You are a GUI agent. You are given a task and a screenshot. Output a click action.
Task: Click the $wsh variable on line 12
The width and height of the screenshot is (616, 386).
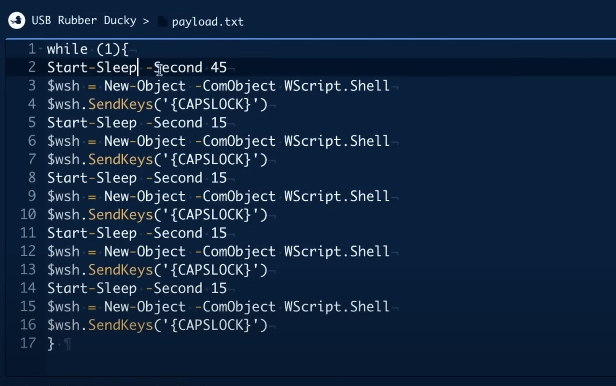63,251
